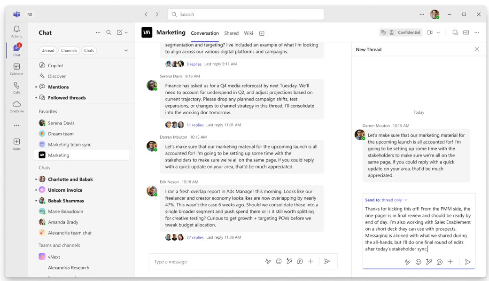
Task: Click the top Search box
Action: click(246, 15)
